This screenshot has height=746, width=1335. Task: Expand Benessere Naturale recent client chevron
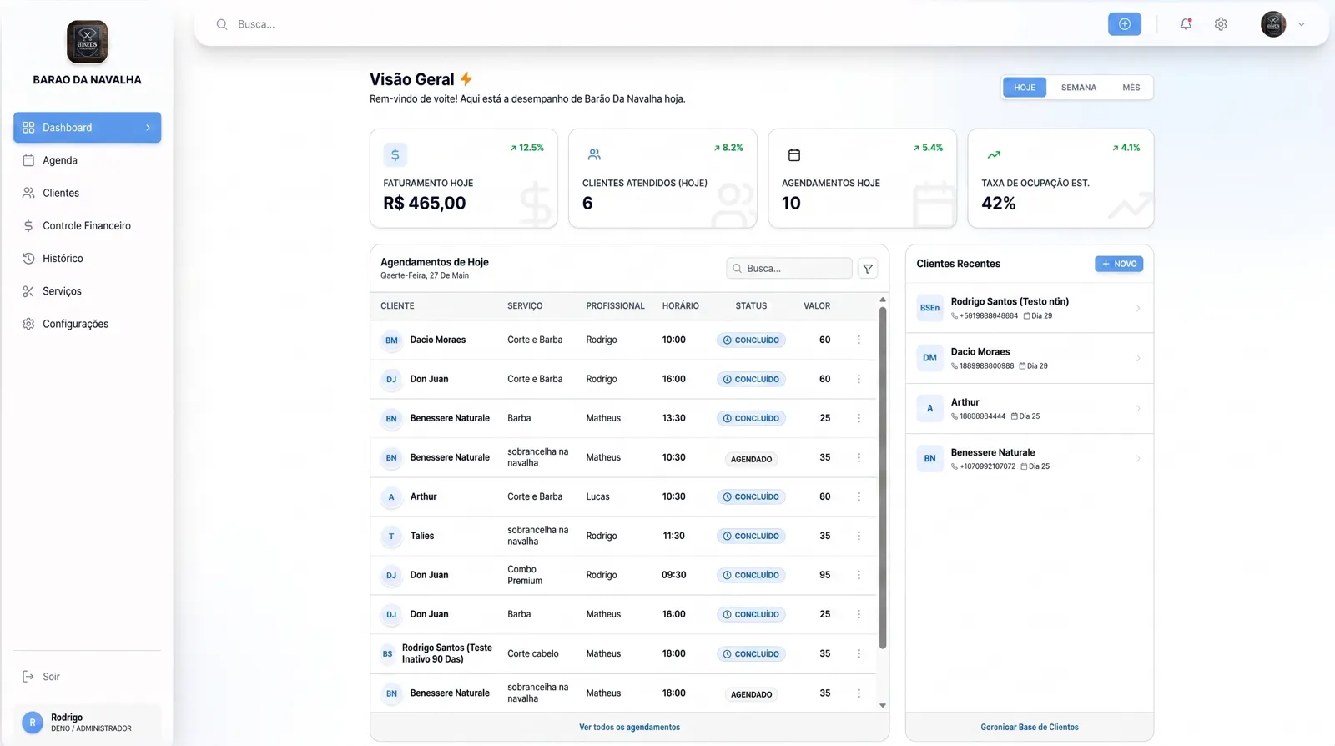pyautogui.click(x=1138, y=459)
